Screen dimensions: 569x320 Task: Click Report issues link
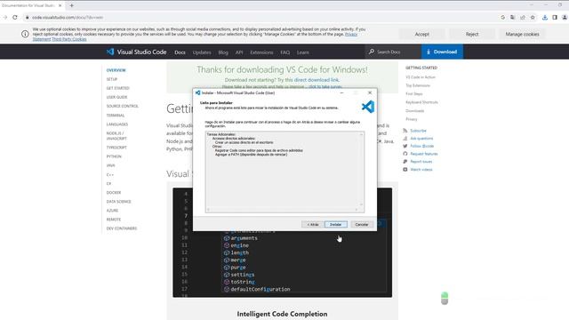click(421, 162)
